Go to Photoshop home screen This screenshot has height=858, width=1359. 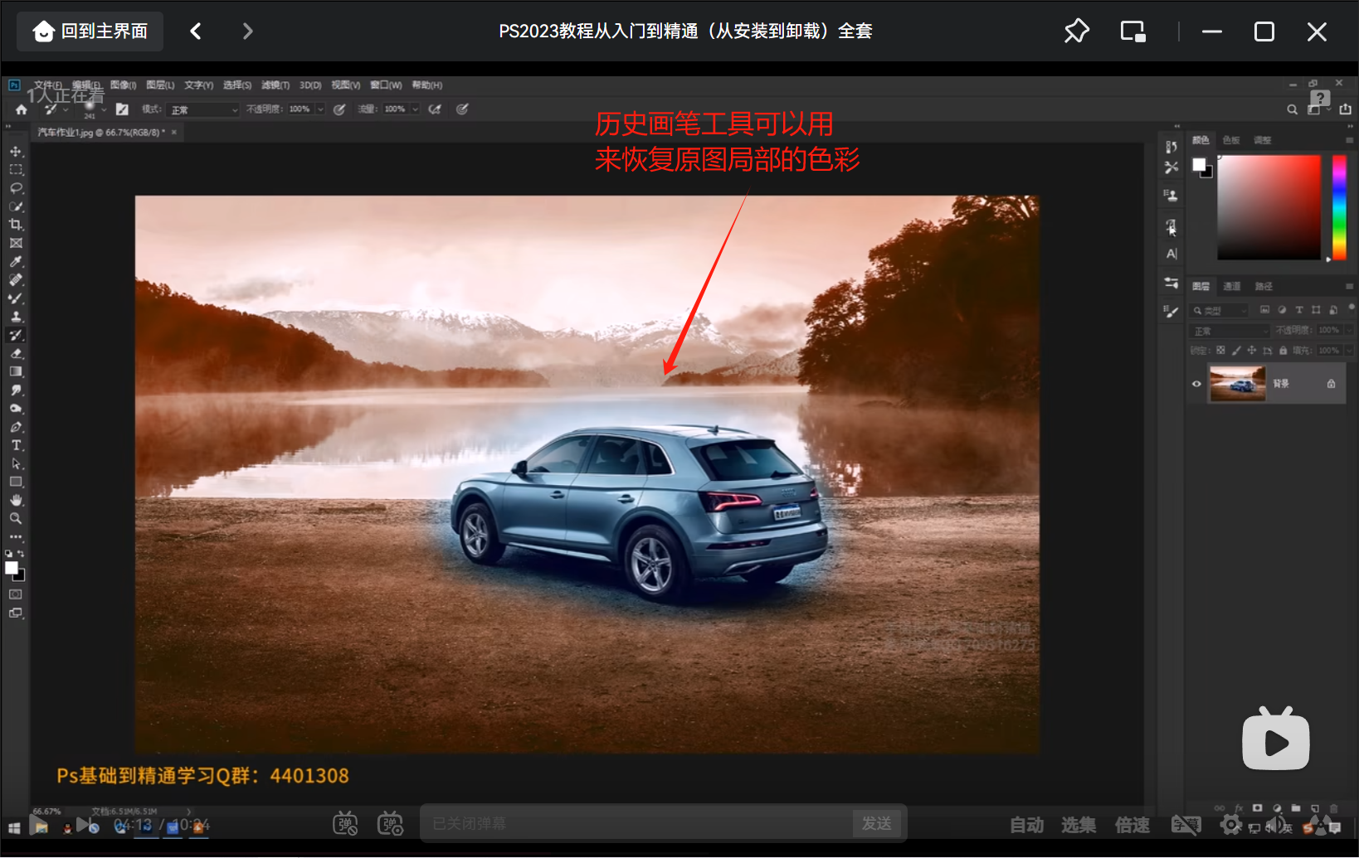22,109
